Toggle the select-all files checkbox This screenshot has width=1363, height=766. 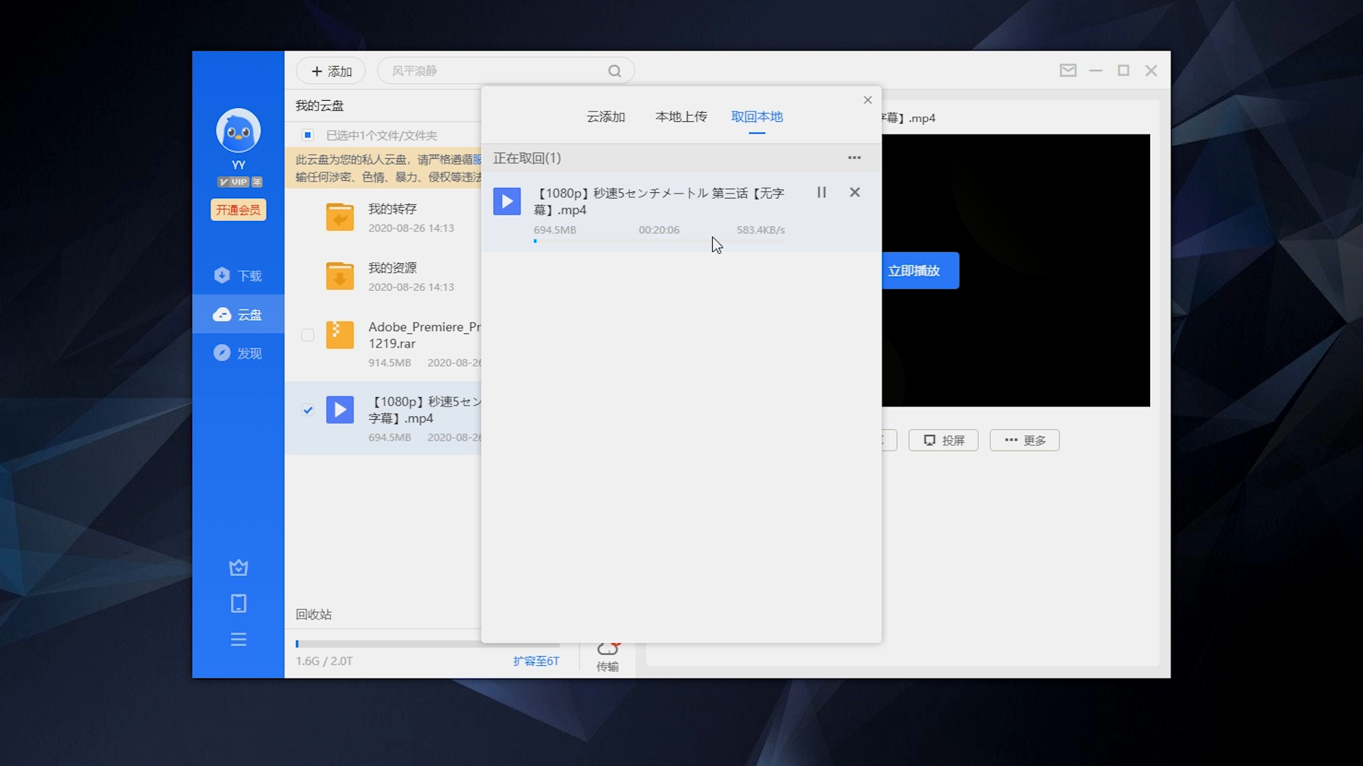308,135
